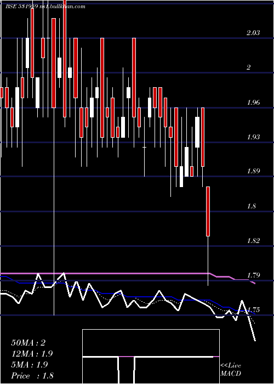Click the 1.79 price axis label

(x=253, y=275)
